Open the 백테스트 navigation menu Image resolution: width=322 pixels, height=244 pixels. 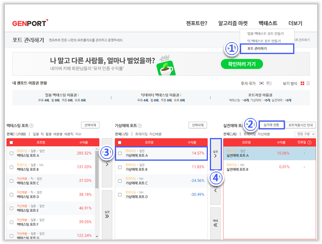(268, 23)
